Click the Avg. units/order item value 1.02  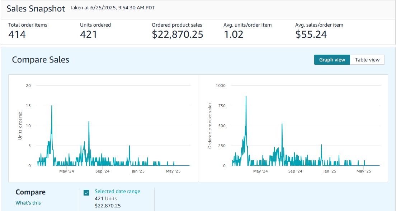pyautogui.click(x=234, y=35)
